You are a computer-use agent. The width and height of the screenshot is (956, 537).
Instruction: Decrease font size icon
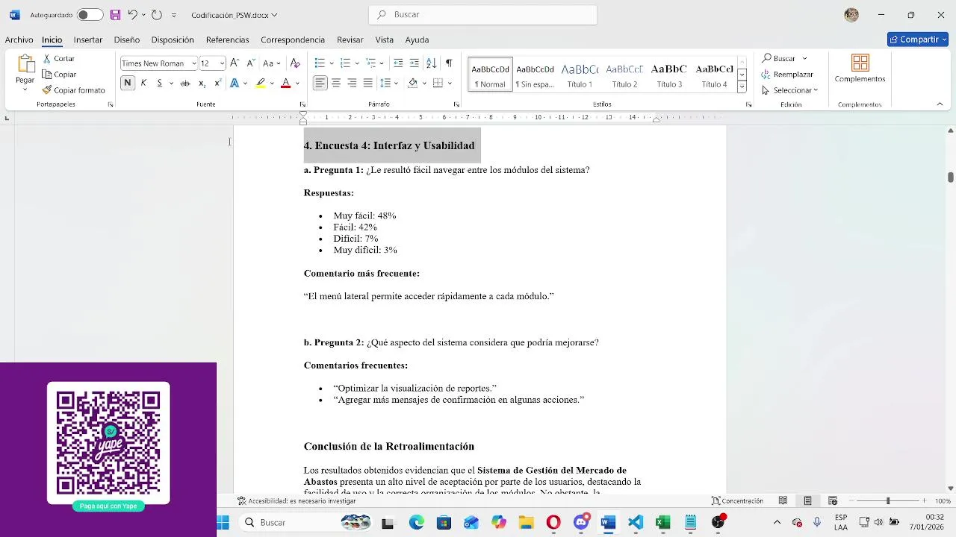[251, 63]
